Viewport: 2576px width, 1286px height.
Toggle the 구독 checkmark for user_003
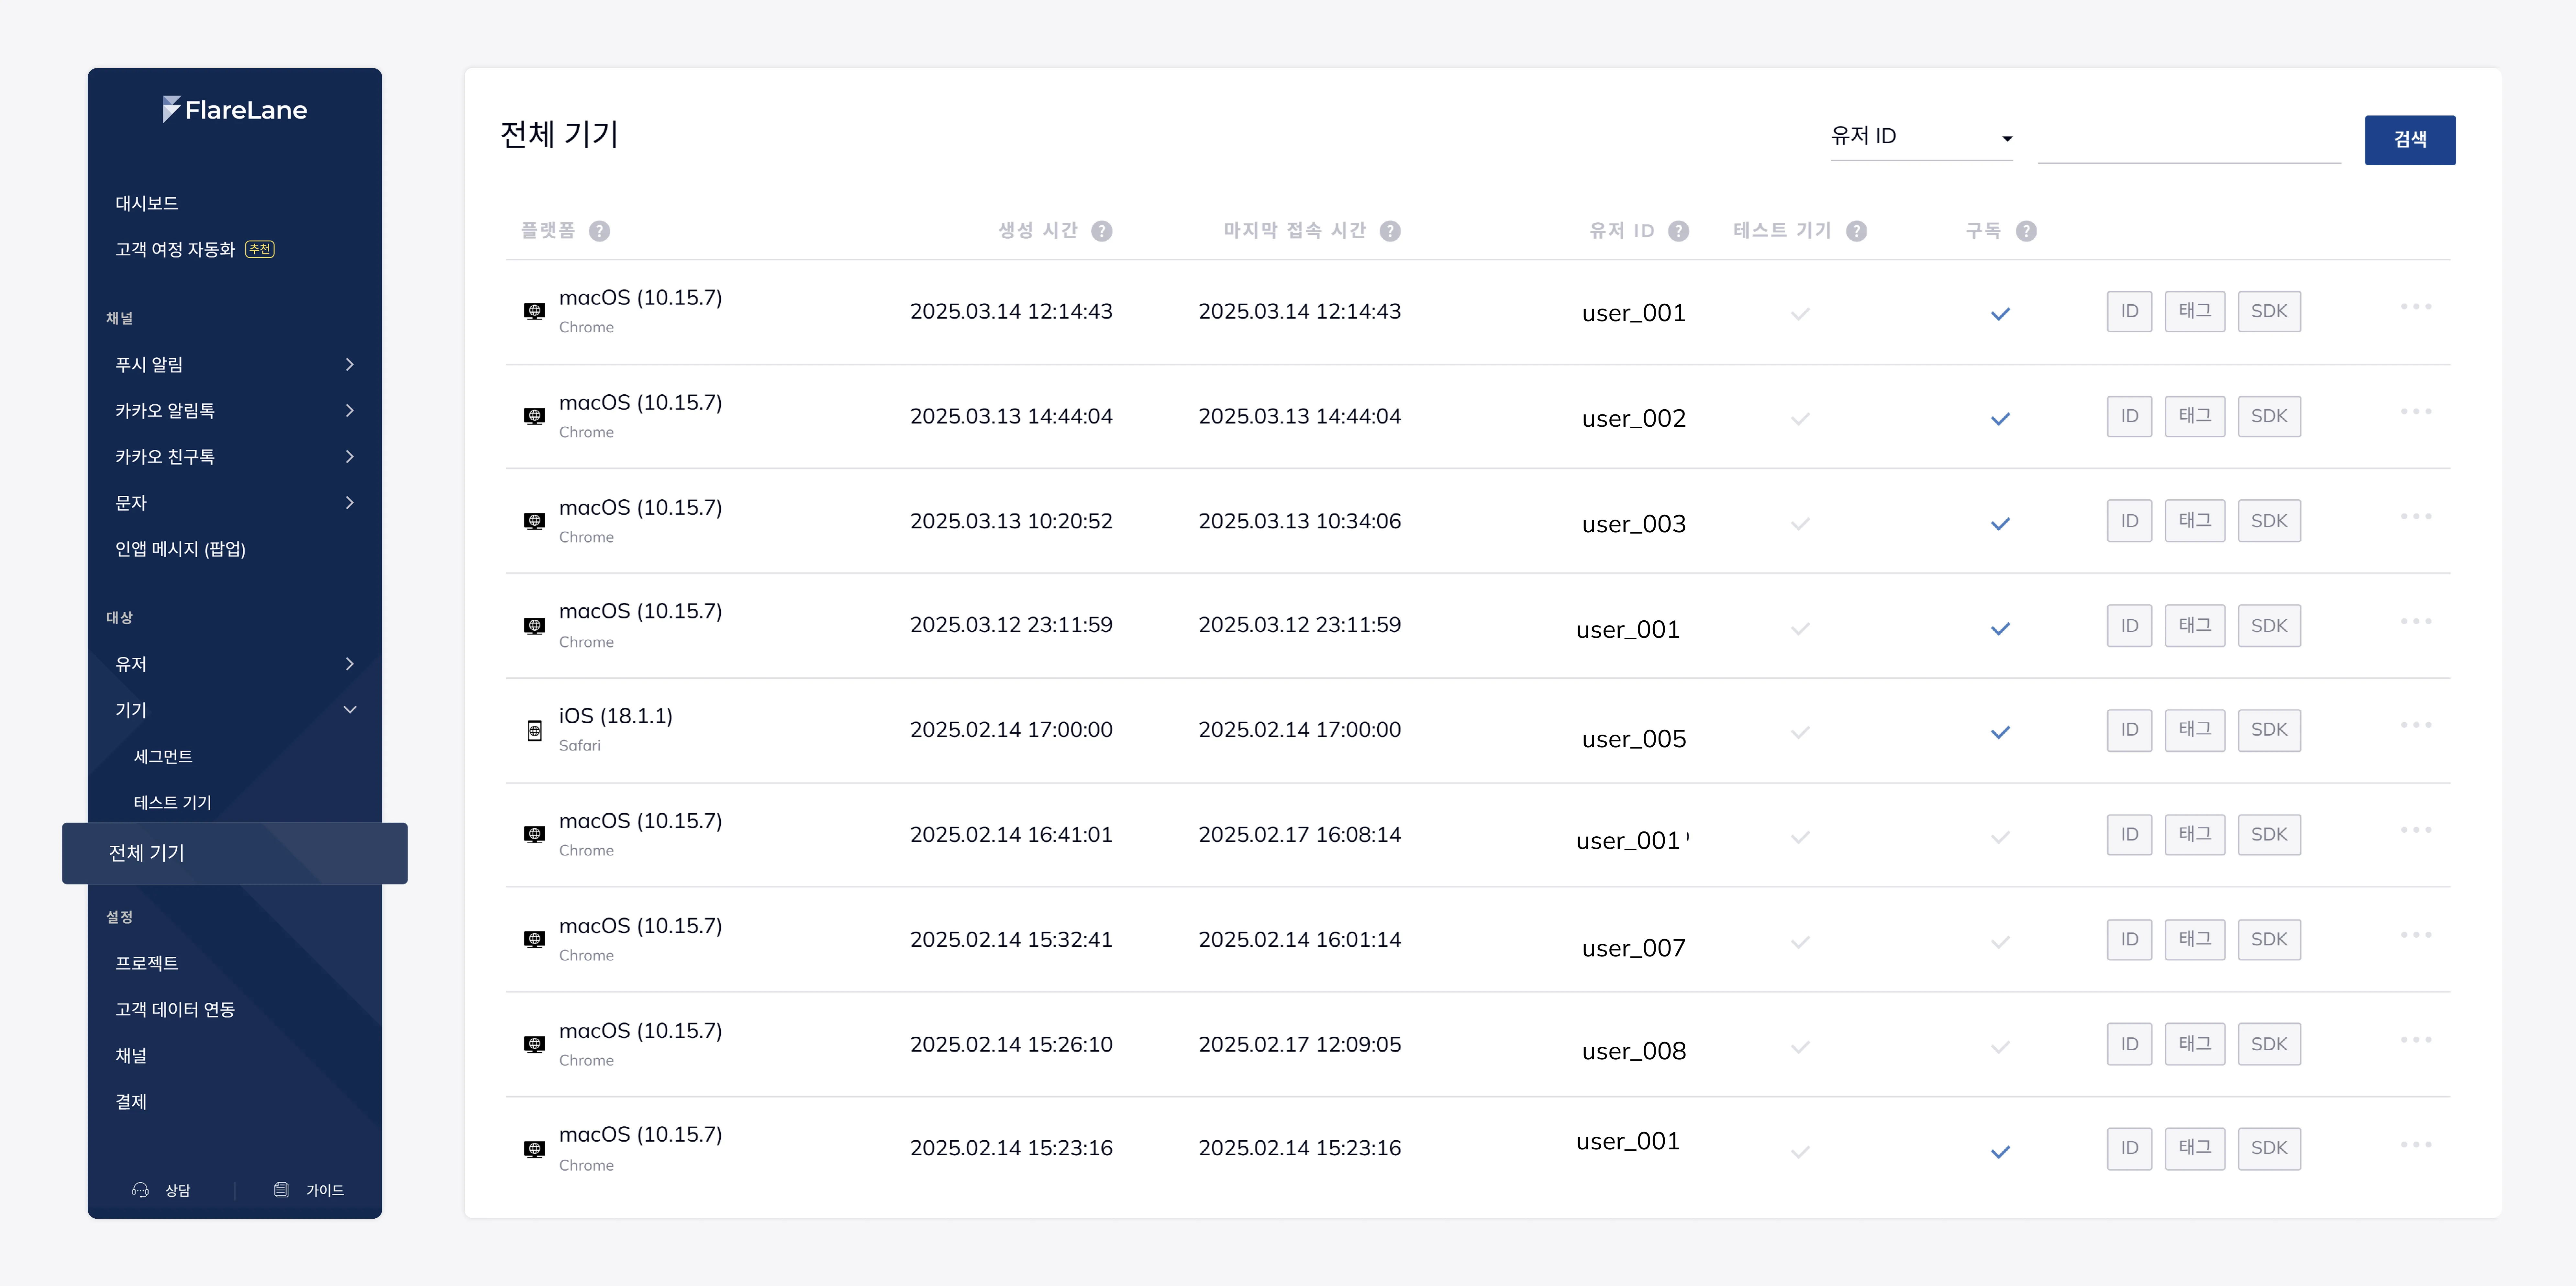point(2000,525)
